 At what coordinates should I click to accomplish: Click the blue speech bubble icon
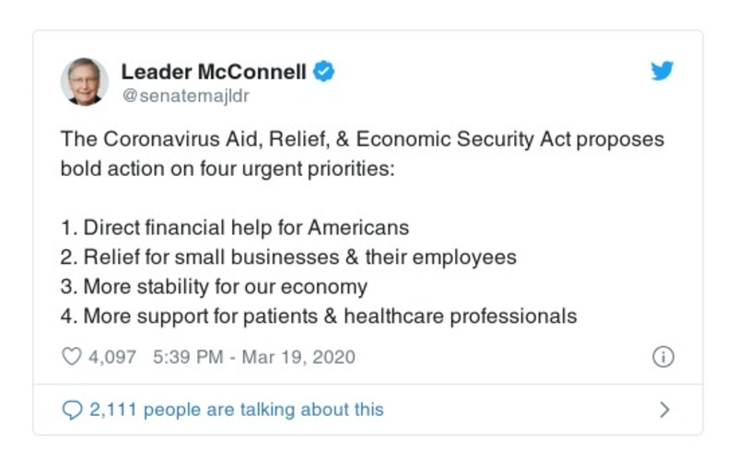pos(72,409)
